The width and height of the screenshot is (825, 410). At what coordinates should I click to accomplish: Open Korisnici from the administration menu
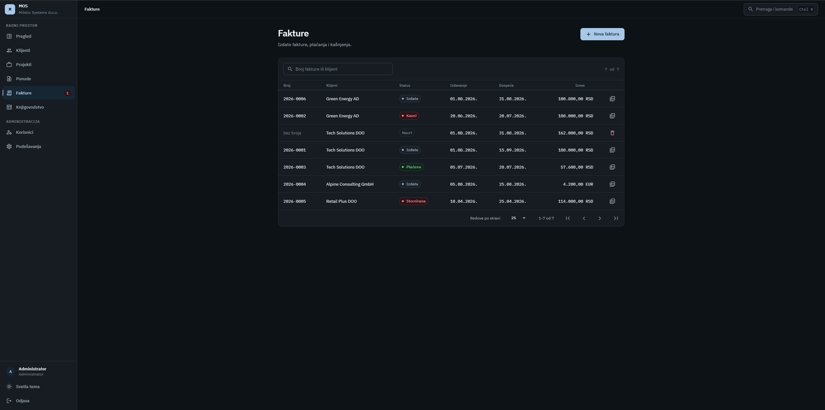pyautogui.click(x=39, y=133)
